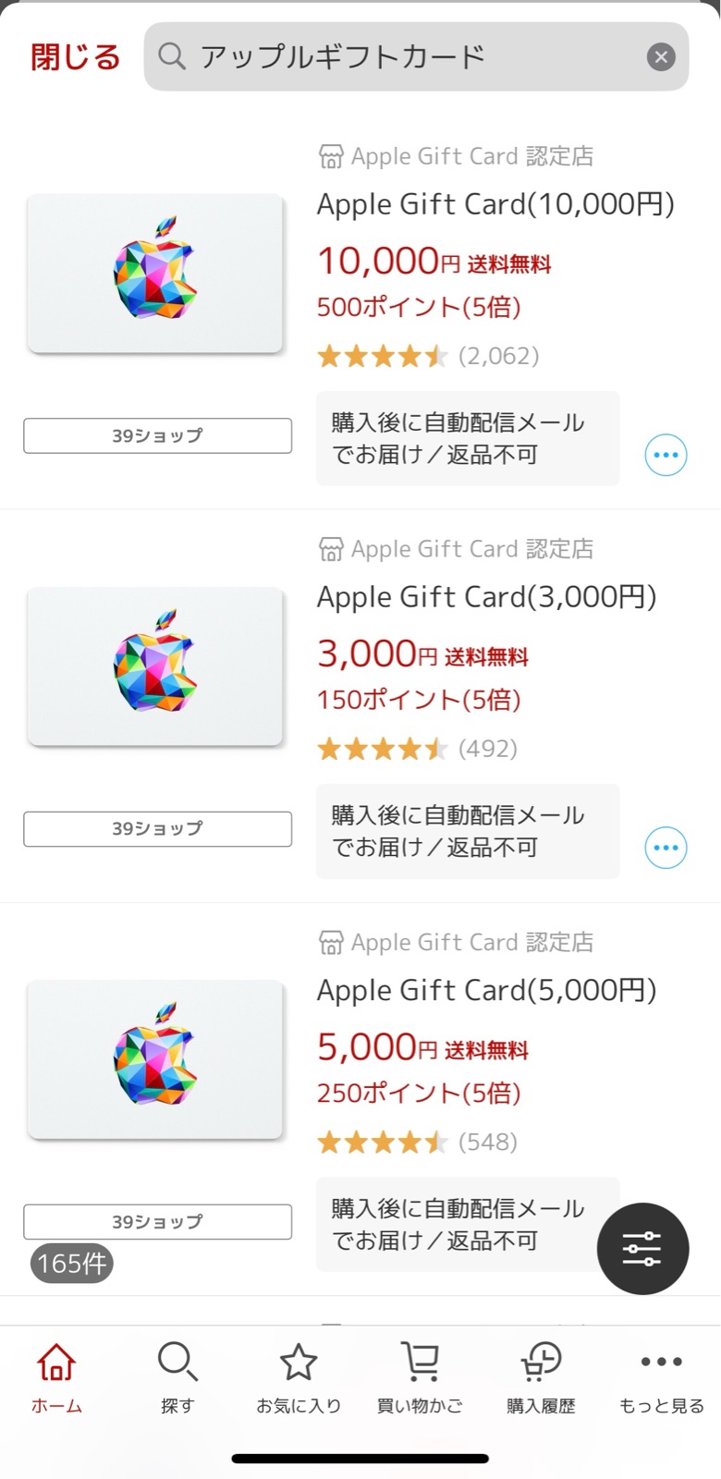The width and height of the screenshot is (721, 1479).
Task: Open the filter and sort floating button
Action: pos(642,1248)
